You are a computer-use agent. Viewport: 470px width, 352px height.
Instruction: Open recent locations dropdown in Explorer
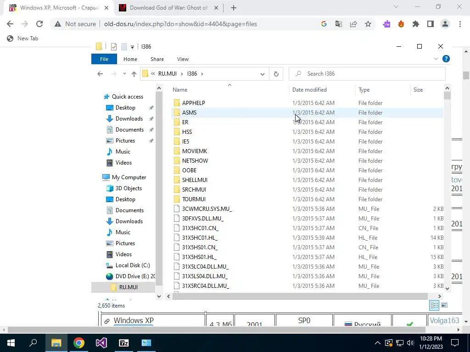click(x=124, y=74)
